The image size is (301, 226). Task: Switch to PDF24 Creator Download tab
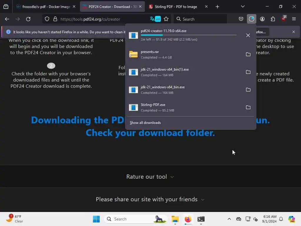pos(112,7)
